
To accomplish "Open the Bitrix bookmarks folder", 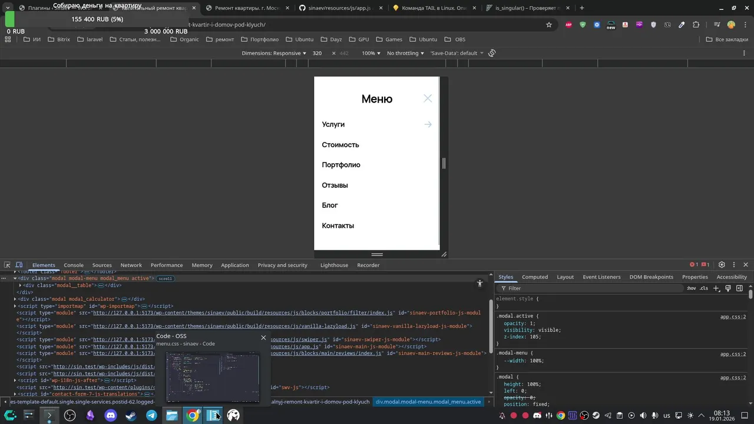I will pos(59,39).
